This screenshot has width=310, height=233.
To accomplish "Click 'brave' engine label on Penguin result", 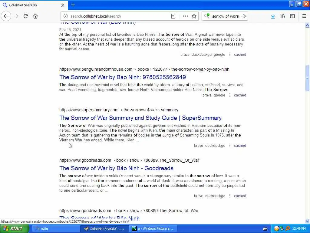I will [207, 95].
